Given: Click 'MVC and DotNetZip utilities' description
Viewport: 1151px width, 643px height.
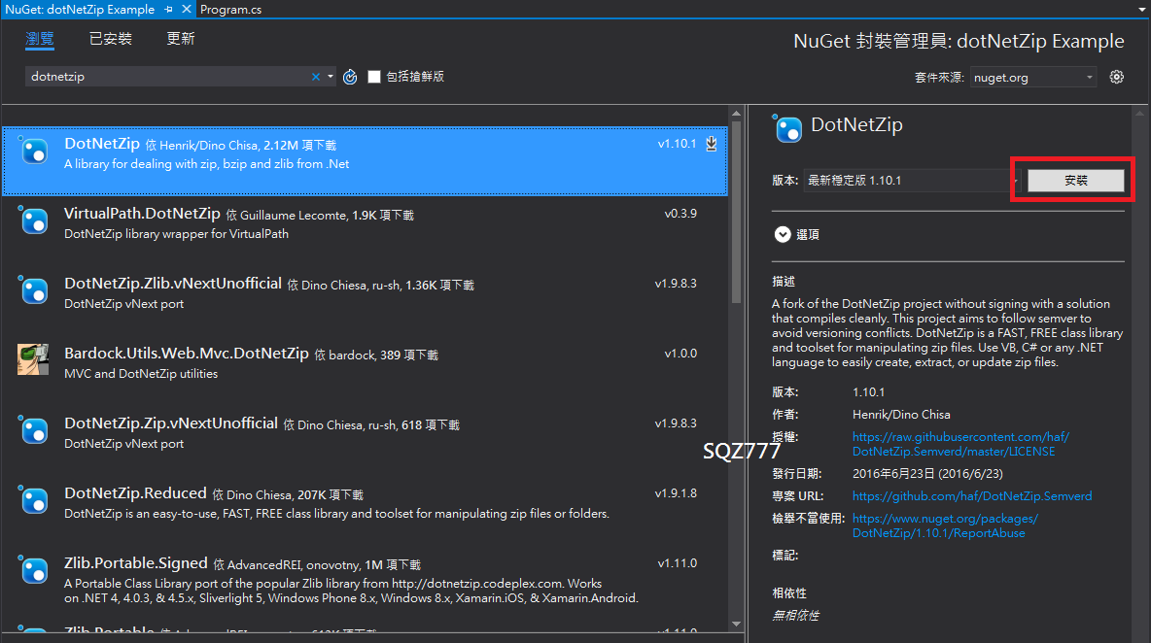Looking at the screenshot, I should click(x=141, y=374).
